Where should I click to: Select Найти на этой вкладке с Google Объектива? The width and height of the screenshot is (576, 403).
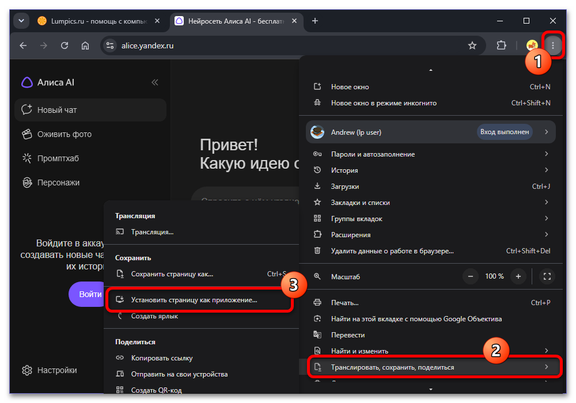(x=431, y=318)
